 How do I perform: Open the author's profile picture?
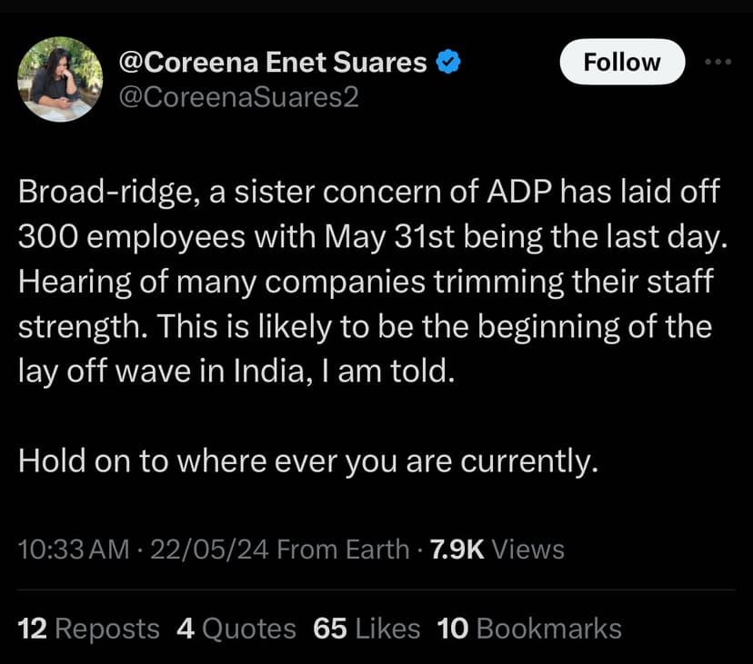[60, 78]
